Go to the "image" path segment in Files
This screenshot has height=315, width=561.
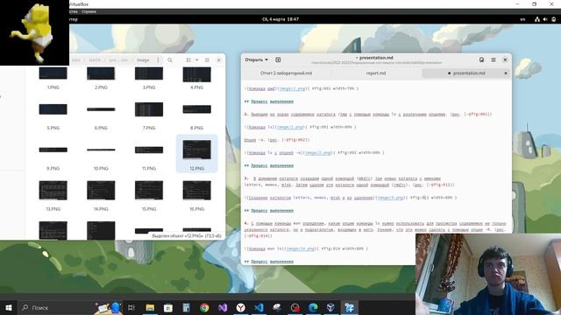pyautogui.click(x=143, y=60)
